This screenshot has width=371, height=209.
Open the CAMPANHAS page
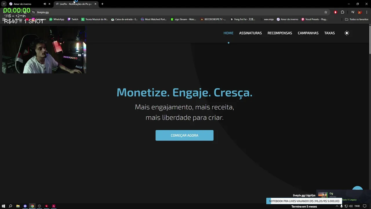(x=308, y=33)
